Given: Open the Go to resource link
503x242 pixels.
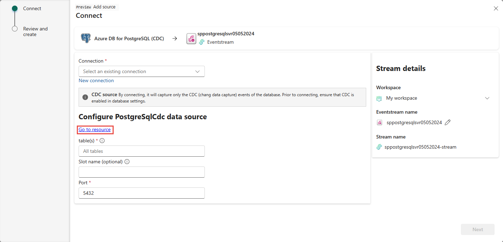Looking at the screenshot, I should click(95, 129).
